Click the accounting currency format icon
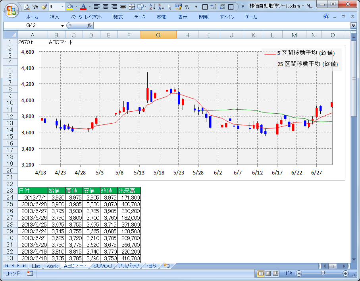 point(178,7)
